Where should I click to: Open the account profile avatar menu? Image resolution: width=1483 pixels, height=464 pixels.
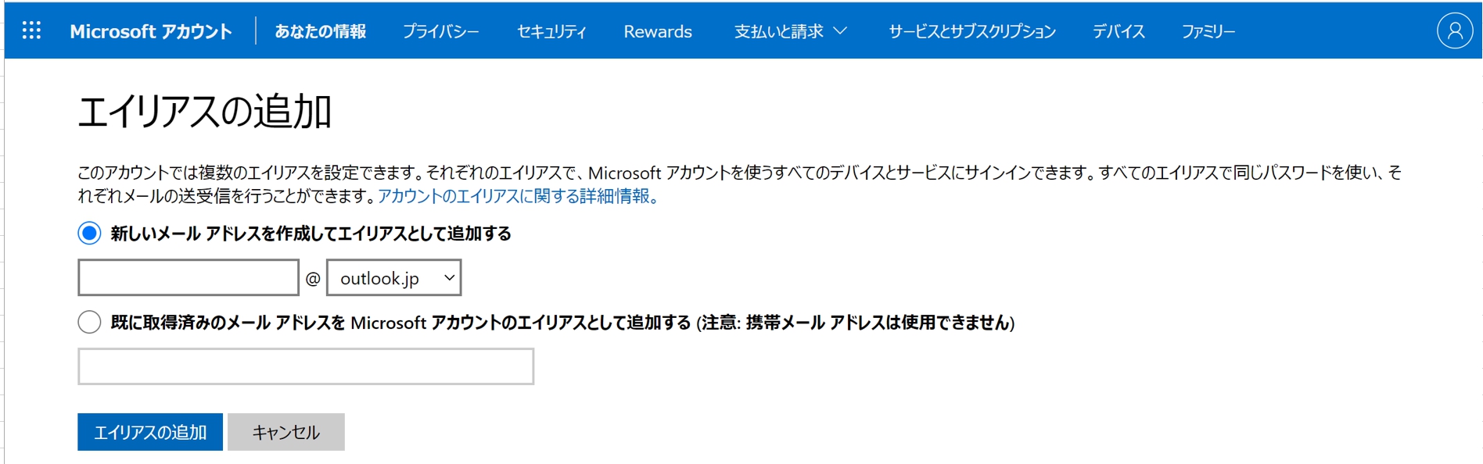tap(1454, 31)
